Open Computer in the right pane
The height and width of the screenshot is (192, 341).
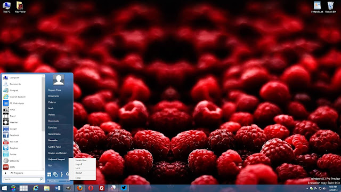pyautogui.click(x=53, y=140)
